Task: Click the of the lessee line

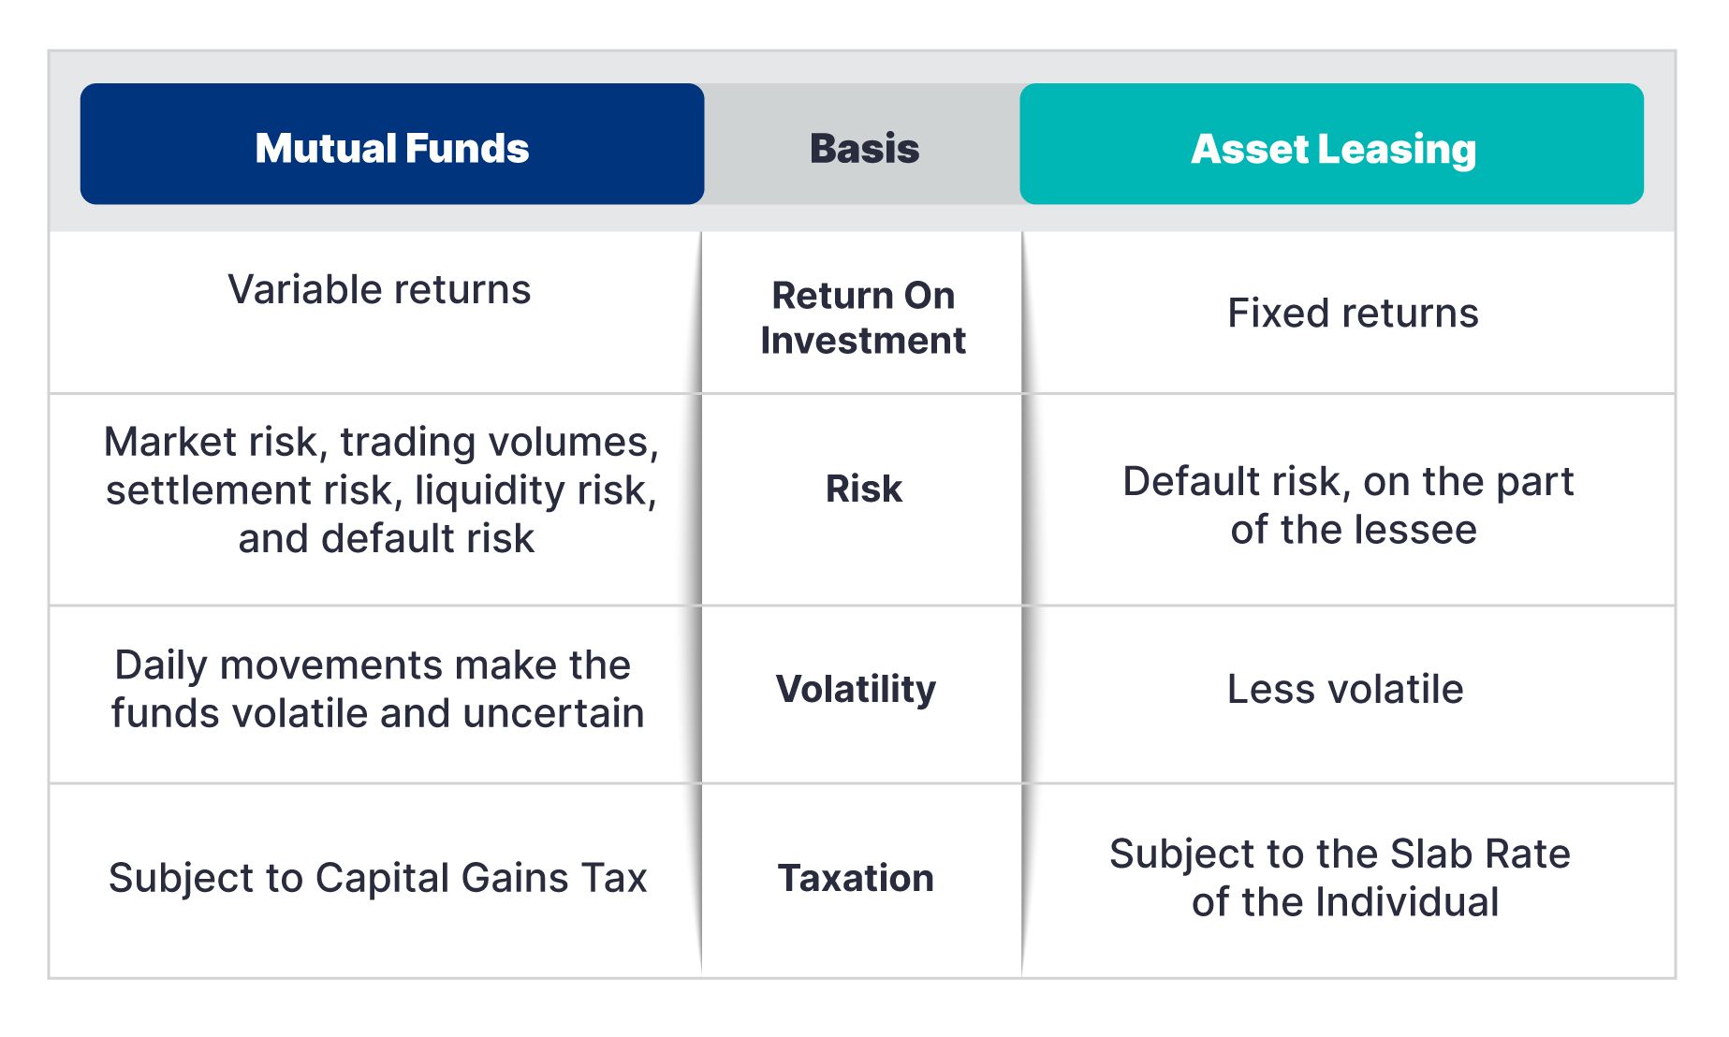Action: tap(1354, 530)
